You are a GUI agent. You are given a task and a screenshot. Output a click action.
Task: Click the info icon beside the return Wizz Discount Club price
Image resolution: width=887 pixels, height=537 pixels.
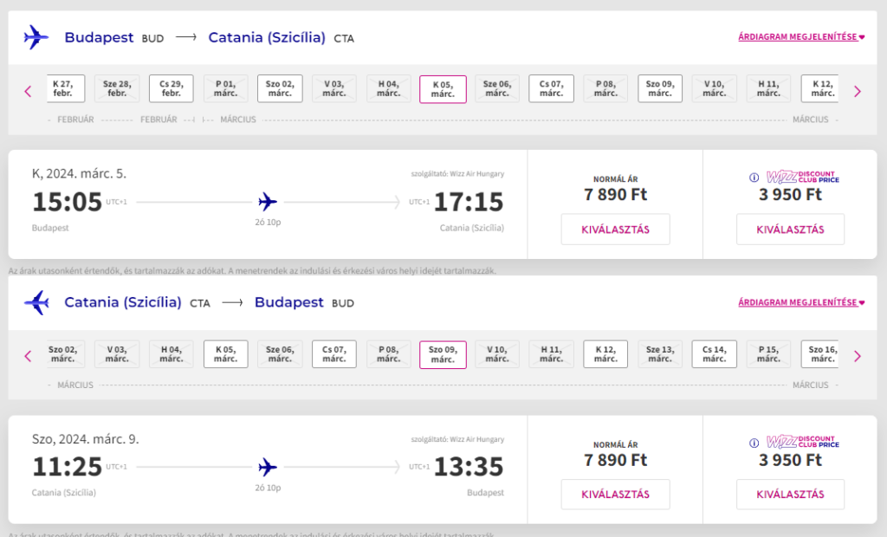[x=754, y=443]
